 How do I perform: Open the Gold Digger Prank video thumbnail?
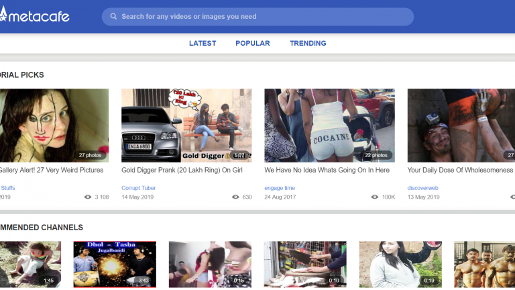click(186, 126)
